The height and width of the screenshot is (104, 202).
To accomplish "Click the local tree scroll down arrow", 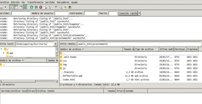I will click(57, 55).
